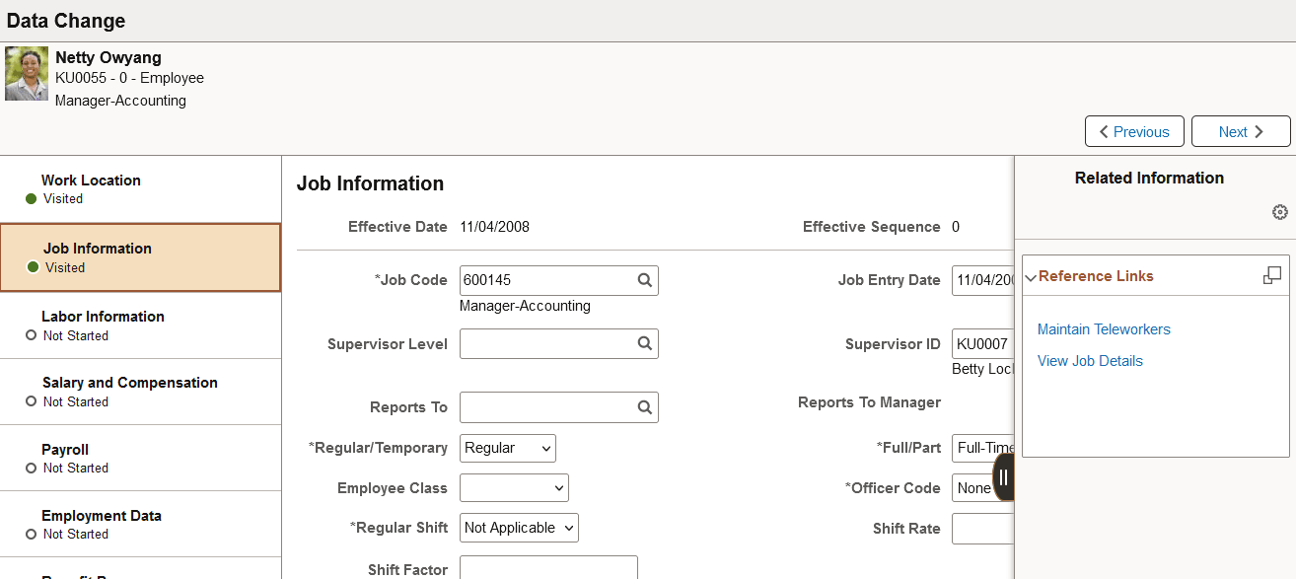This screenshot has width=1296, height=579.
Task: Open the Supervisor Level search icon
Action: point(644,343)
